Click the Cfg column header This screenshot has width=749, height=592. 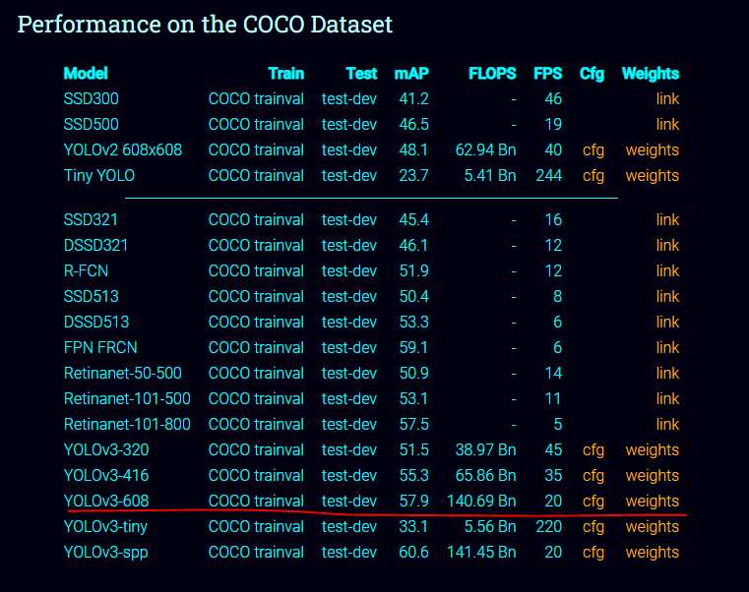point(592,74)
